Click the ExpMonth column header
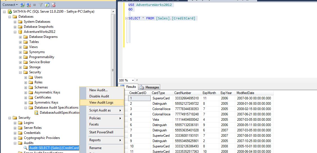The width and height of the screenshot is (317, 153). 210,93
